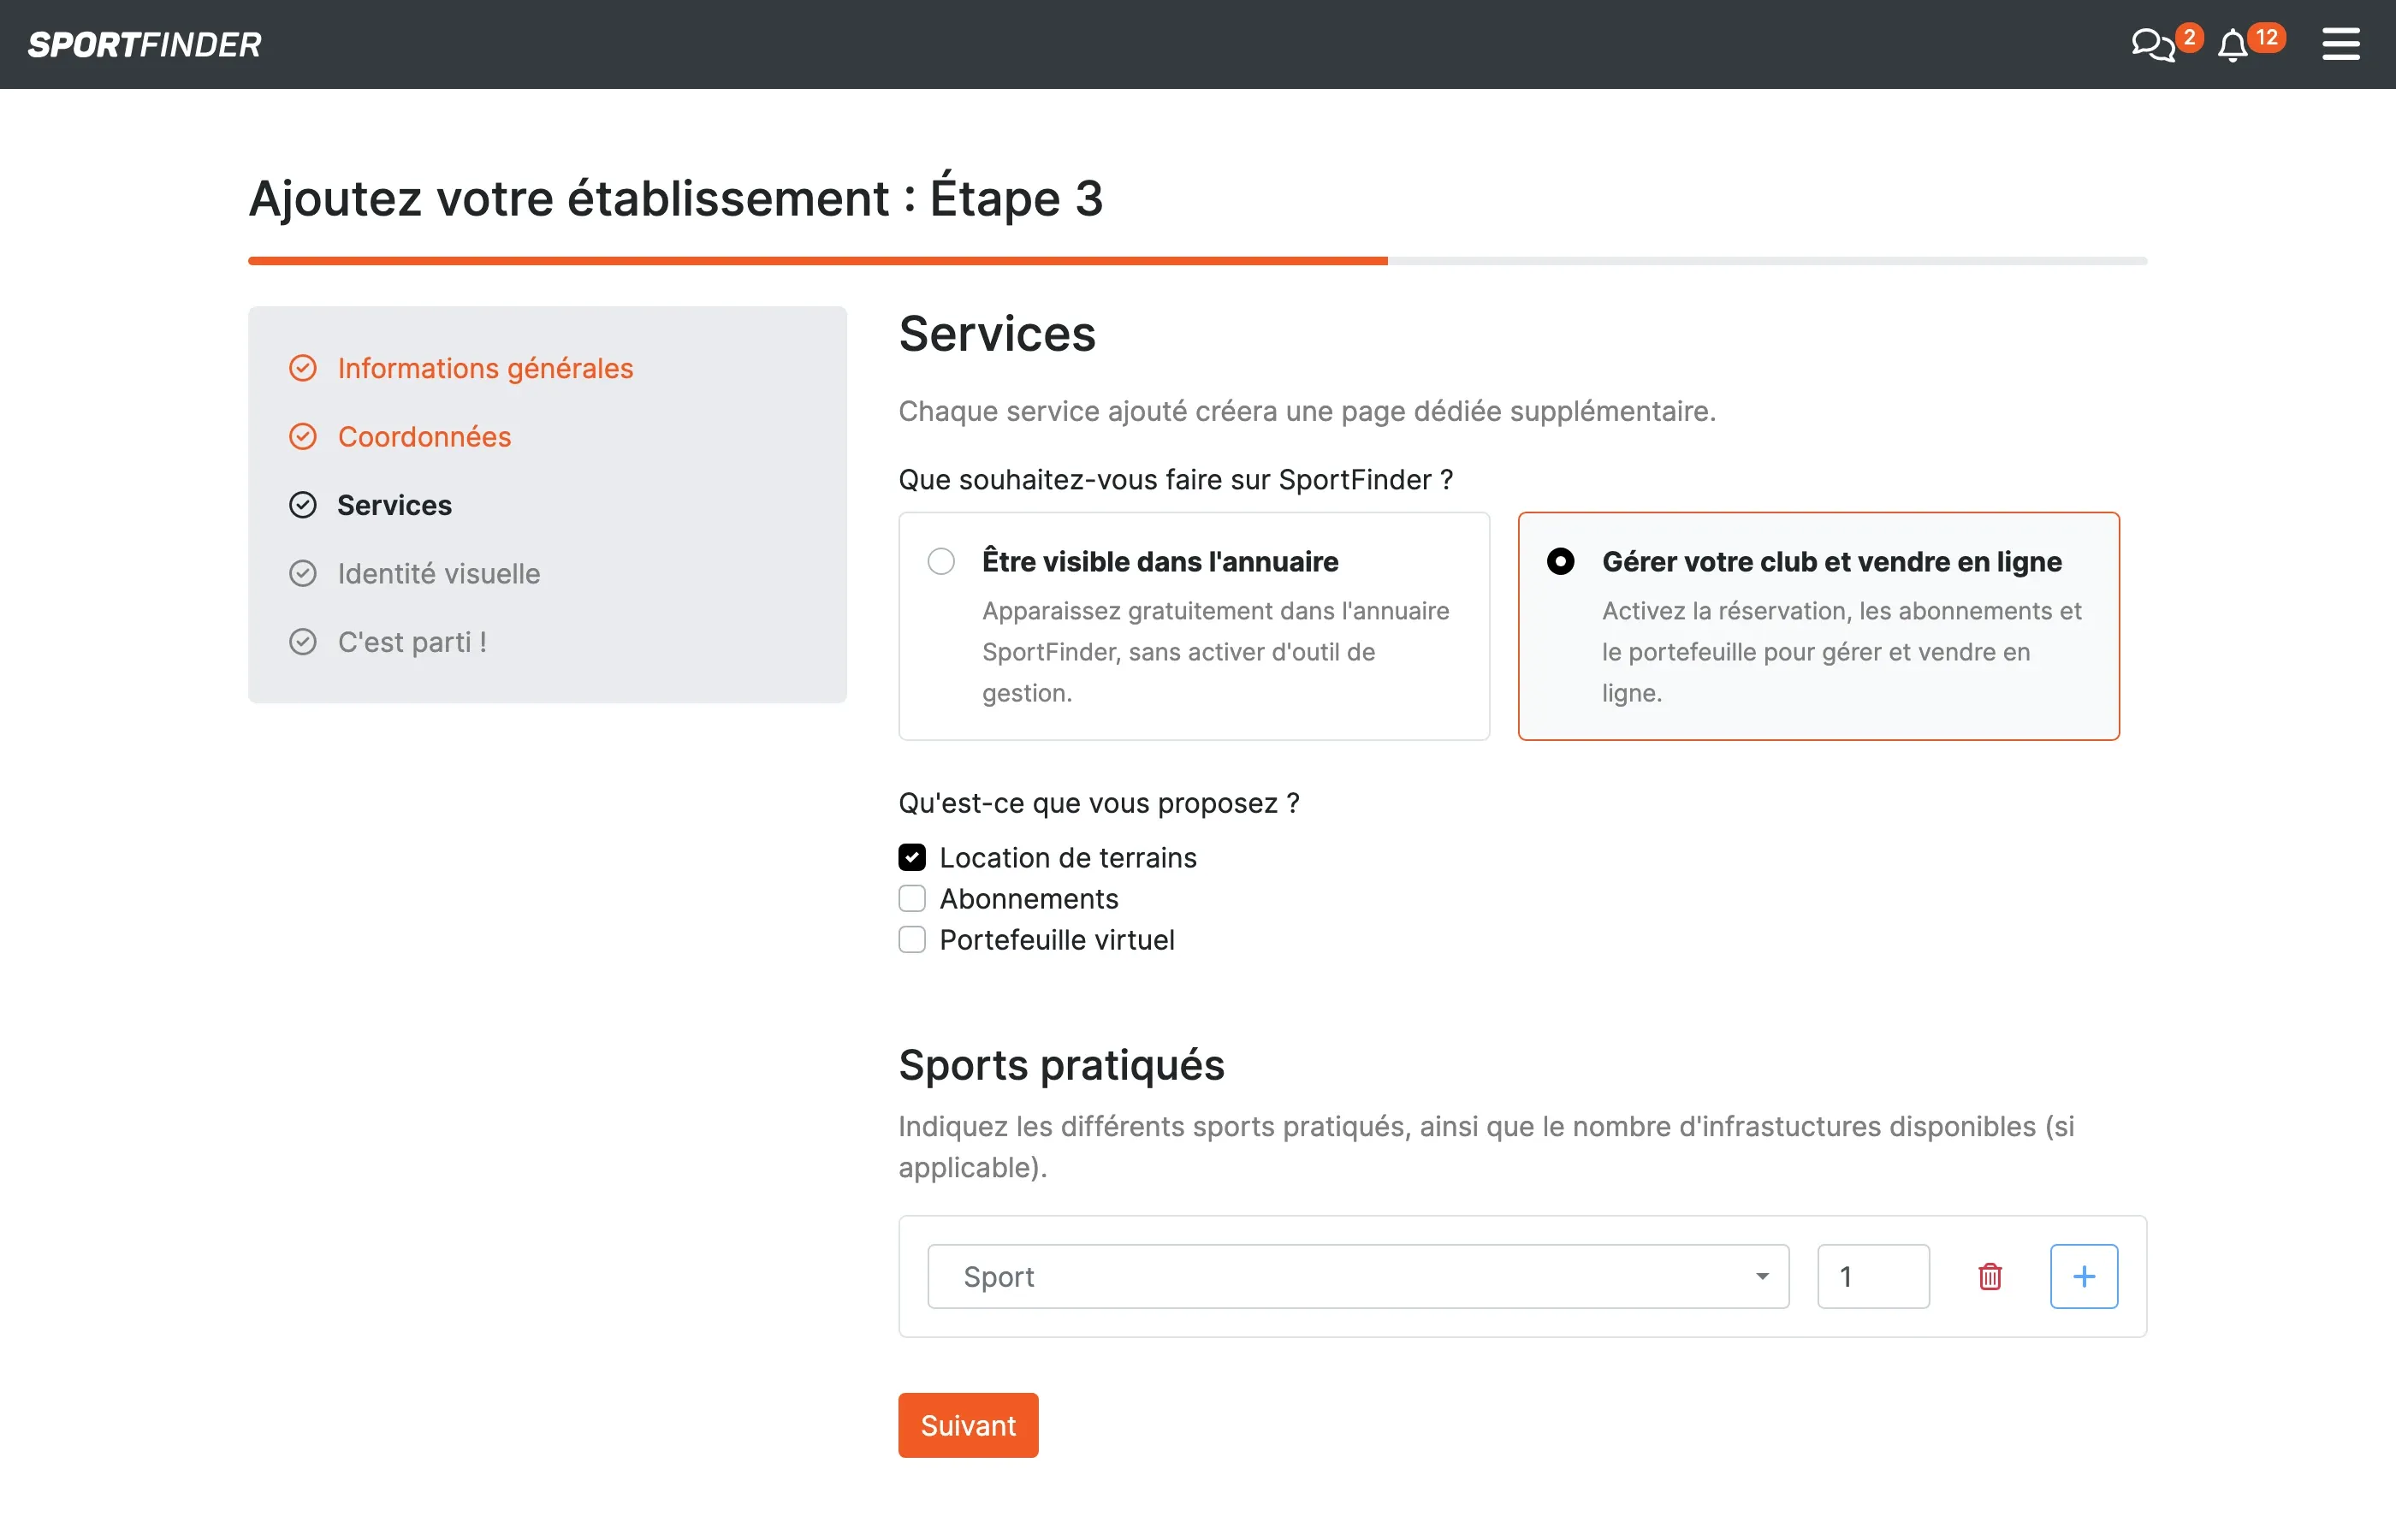This screenshot has height=1540, width=2396.
Task: Select Gérer votre club radio button
Action: pos(1560,561)
